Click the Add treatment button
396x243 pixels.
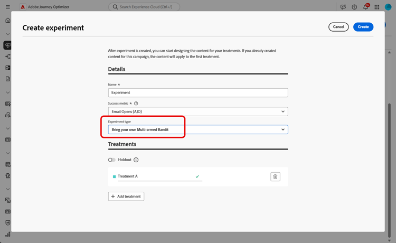[x=126, y=197]
